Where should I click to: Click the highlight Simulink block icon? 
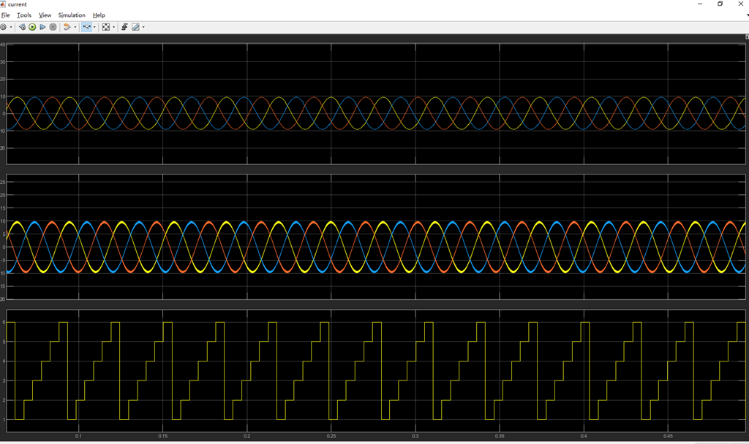(x=67, y=27)
